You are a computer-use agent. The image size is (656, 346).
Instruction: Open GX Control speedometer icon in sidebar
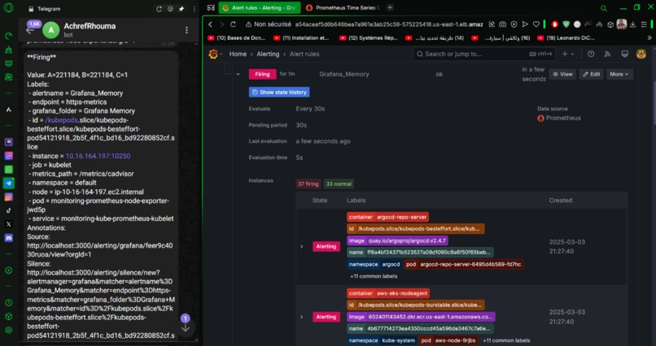point(8,37)
